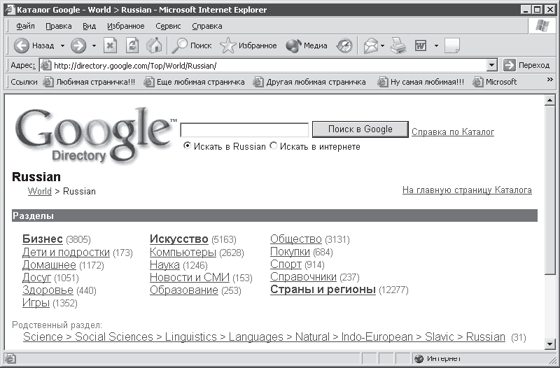
Task: Open the Страны и регионы link
Action: [323, 289]
